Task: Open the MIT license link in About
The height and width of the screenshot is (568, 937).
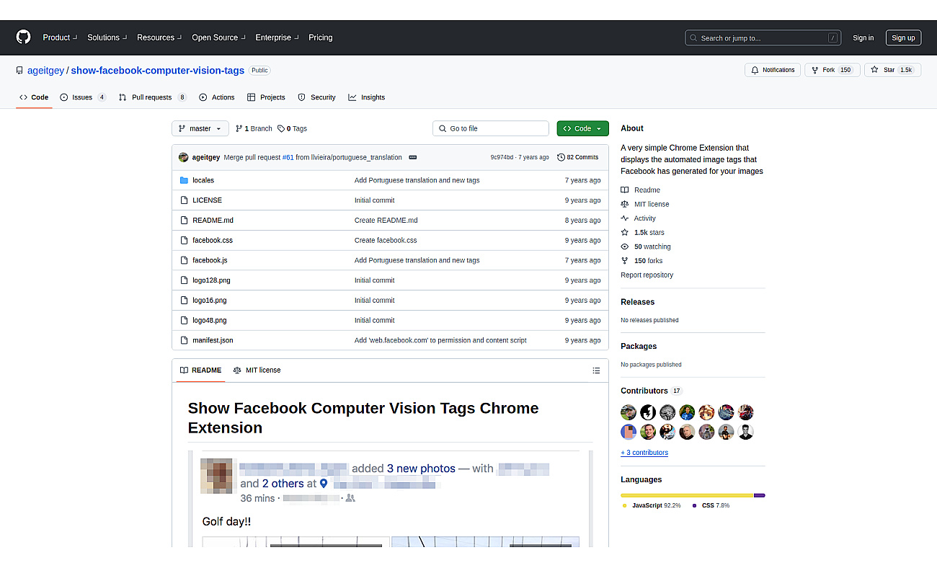Action: pos(645,204)
